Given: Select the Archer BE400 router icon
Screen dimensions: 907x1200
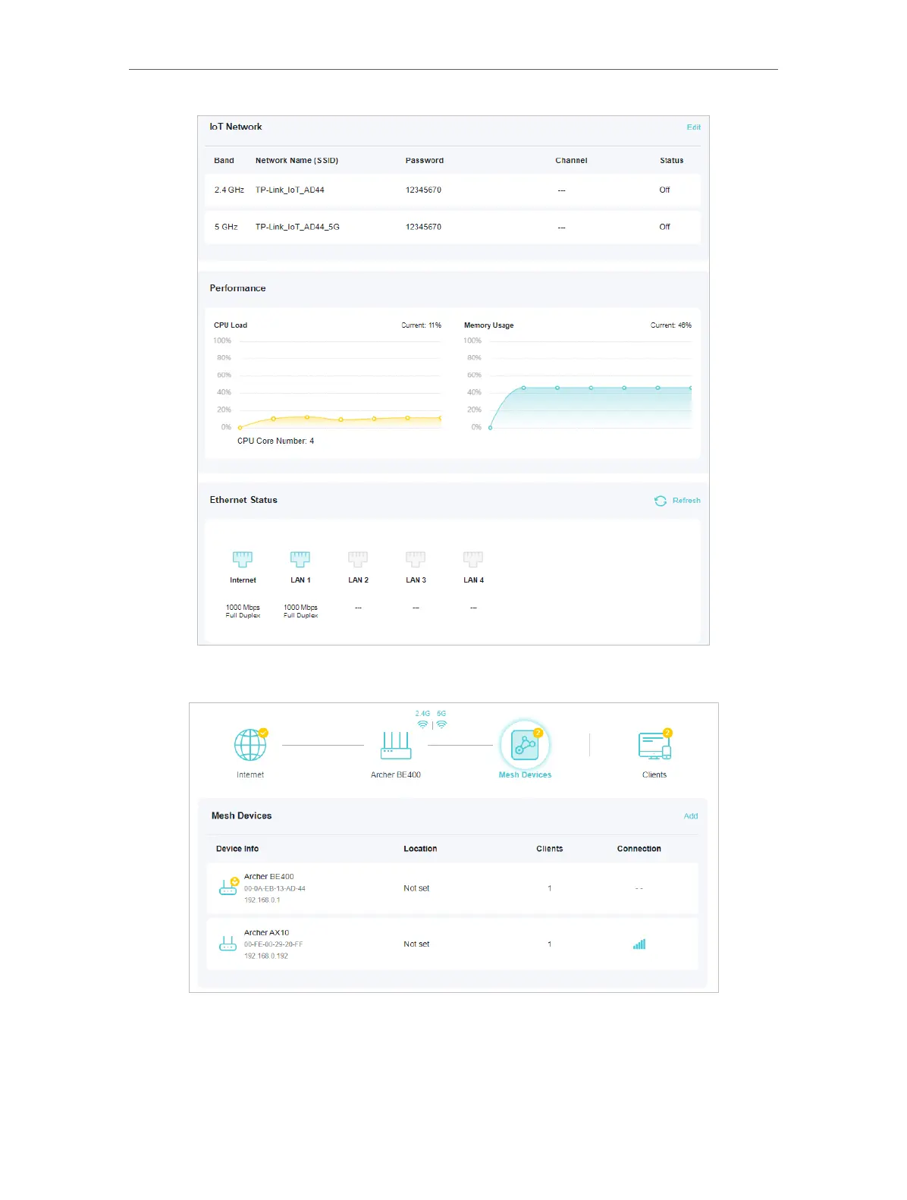Looking at the screenshot, I should 395,745.
